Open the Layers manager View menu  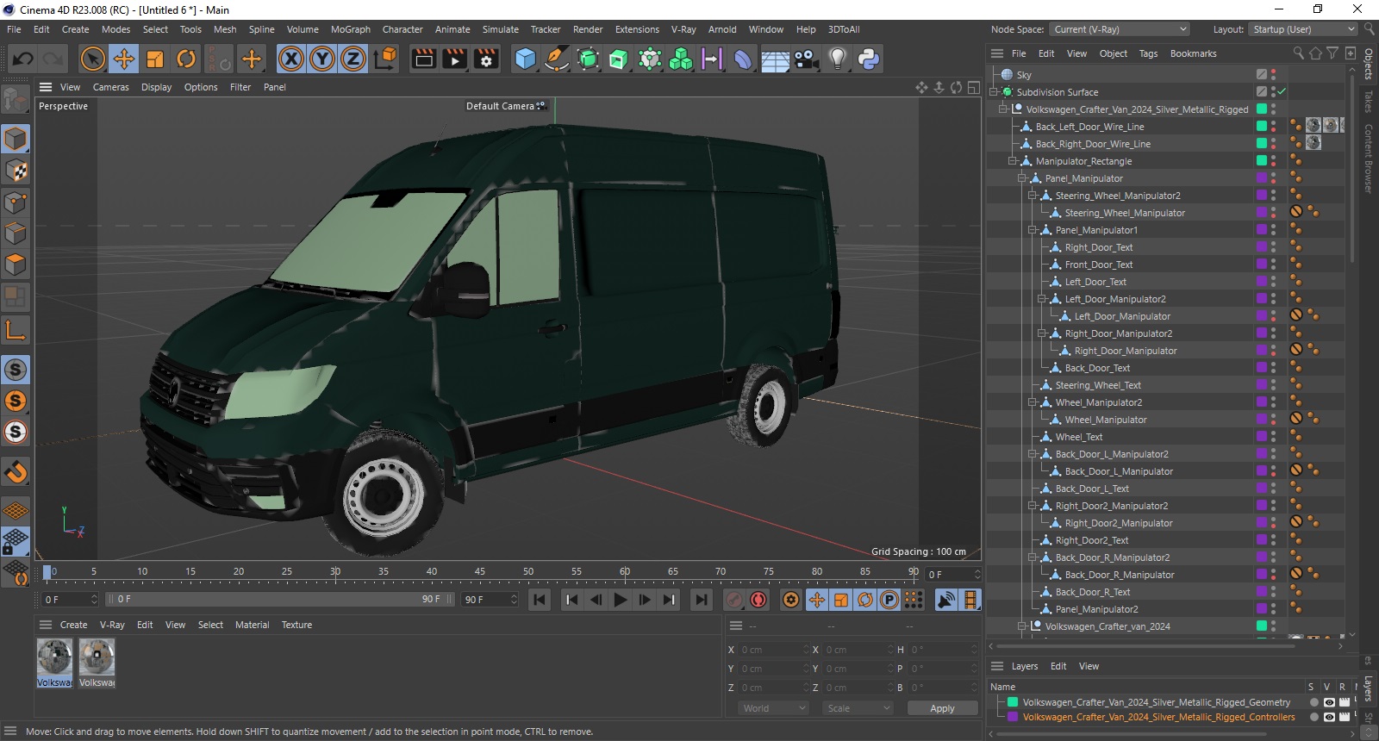pyautogui.click(x=1089, y=666)
